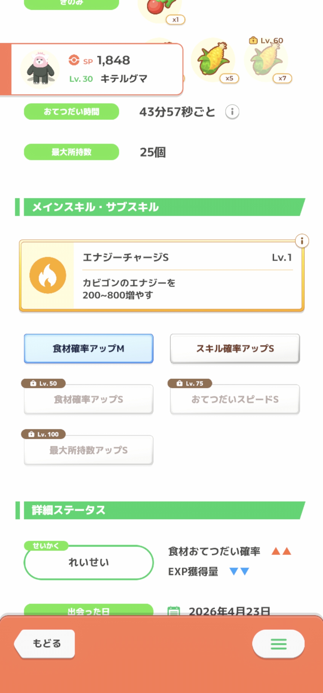Screen dimensions: 323x693
Task: Tap the locked Lv.50 食材確率アップS skill
Action: (89, 399)
